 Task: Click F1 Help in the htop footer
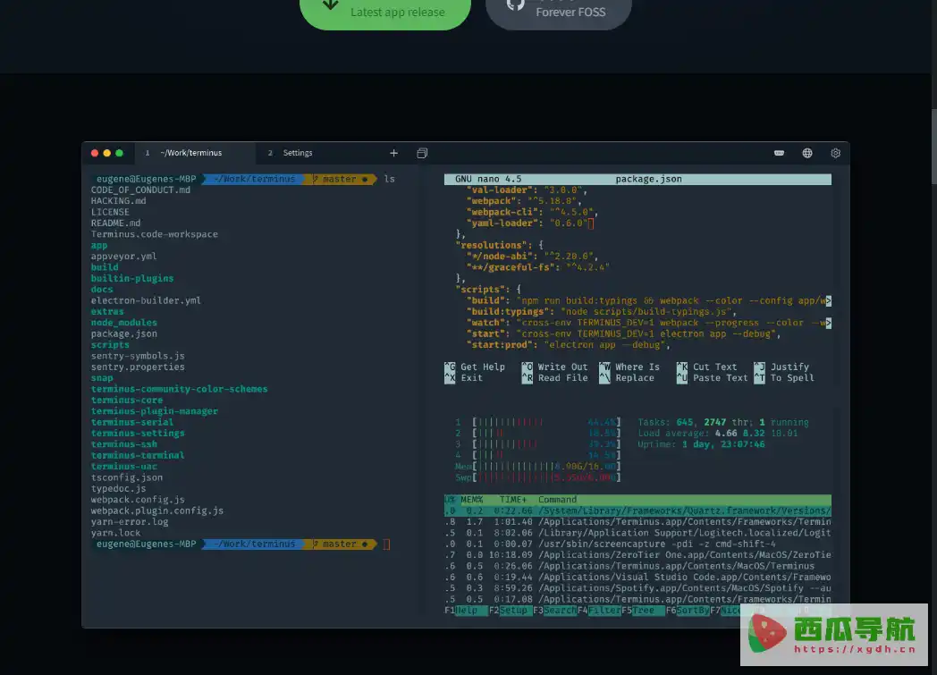pyautogui.click(x=466, y=610)
